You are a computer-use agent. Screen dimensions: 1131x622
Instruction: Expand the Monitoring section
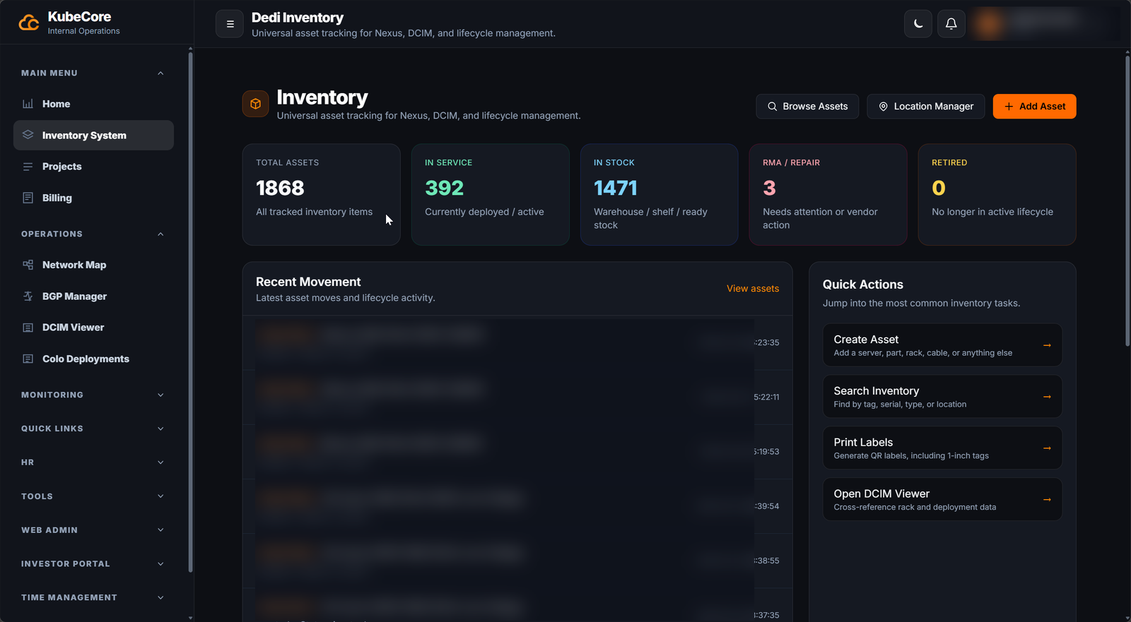[93, 395]
